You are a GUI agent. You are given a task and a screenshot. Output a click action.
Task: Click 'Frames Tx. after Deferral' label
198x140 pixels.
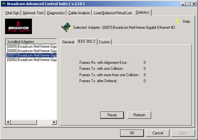tap(99, 81)
